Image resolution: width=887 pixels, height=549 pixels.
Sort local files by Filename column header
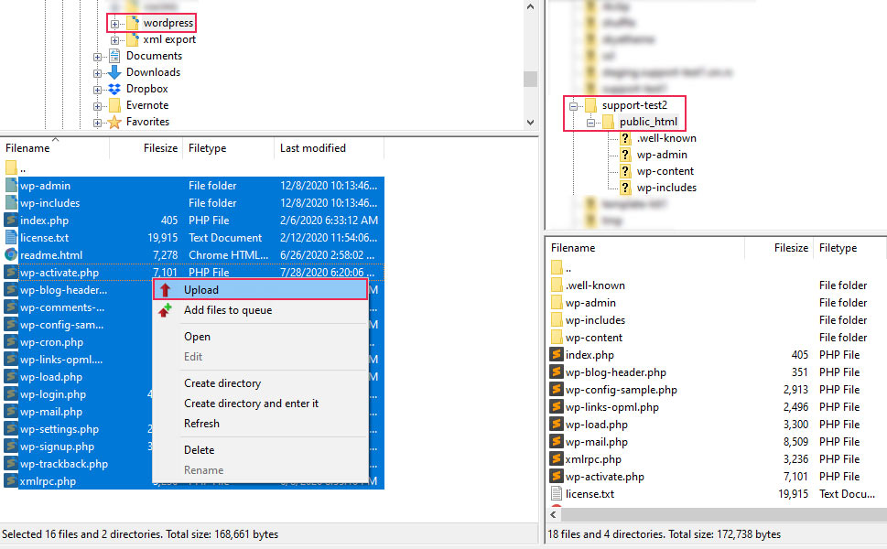[55, 148]
